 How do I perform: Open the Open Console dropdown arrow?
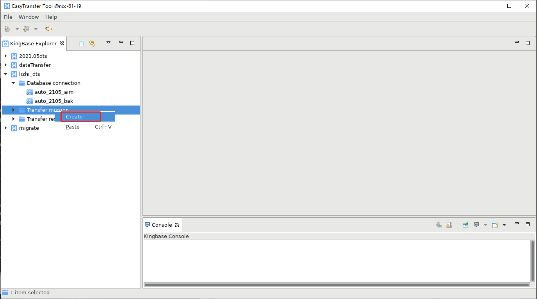tap(504, 225)
